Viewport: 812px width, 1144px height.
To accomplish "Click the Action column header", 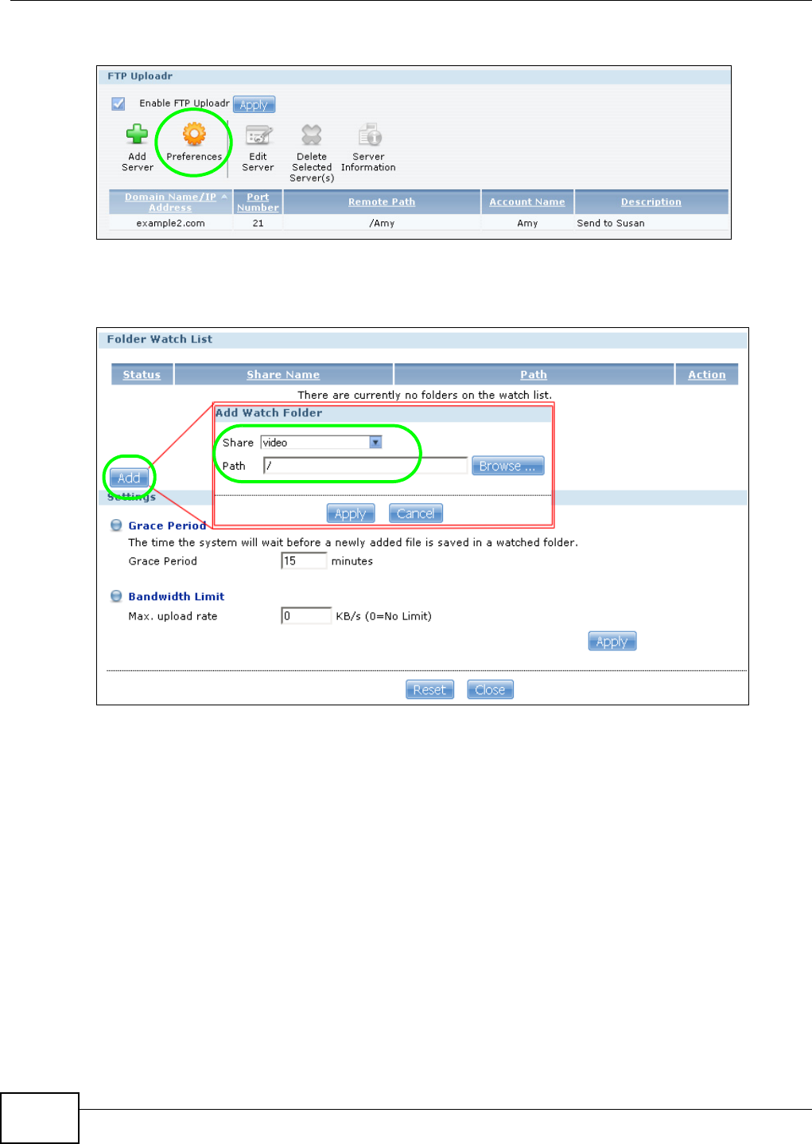I will tap(707, 375).
